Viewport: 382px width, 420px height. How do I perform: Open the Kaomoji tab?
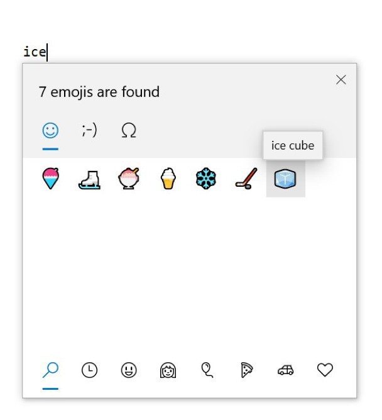[x=89, y=131]
